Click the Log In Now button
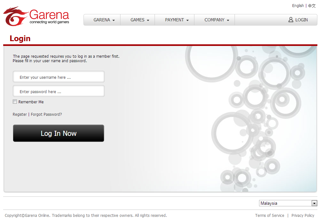This screenshot has height=221, width=326. tap(59, 133)
